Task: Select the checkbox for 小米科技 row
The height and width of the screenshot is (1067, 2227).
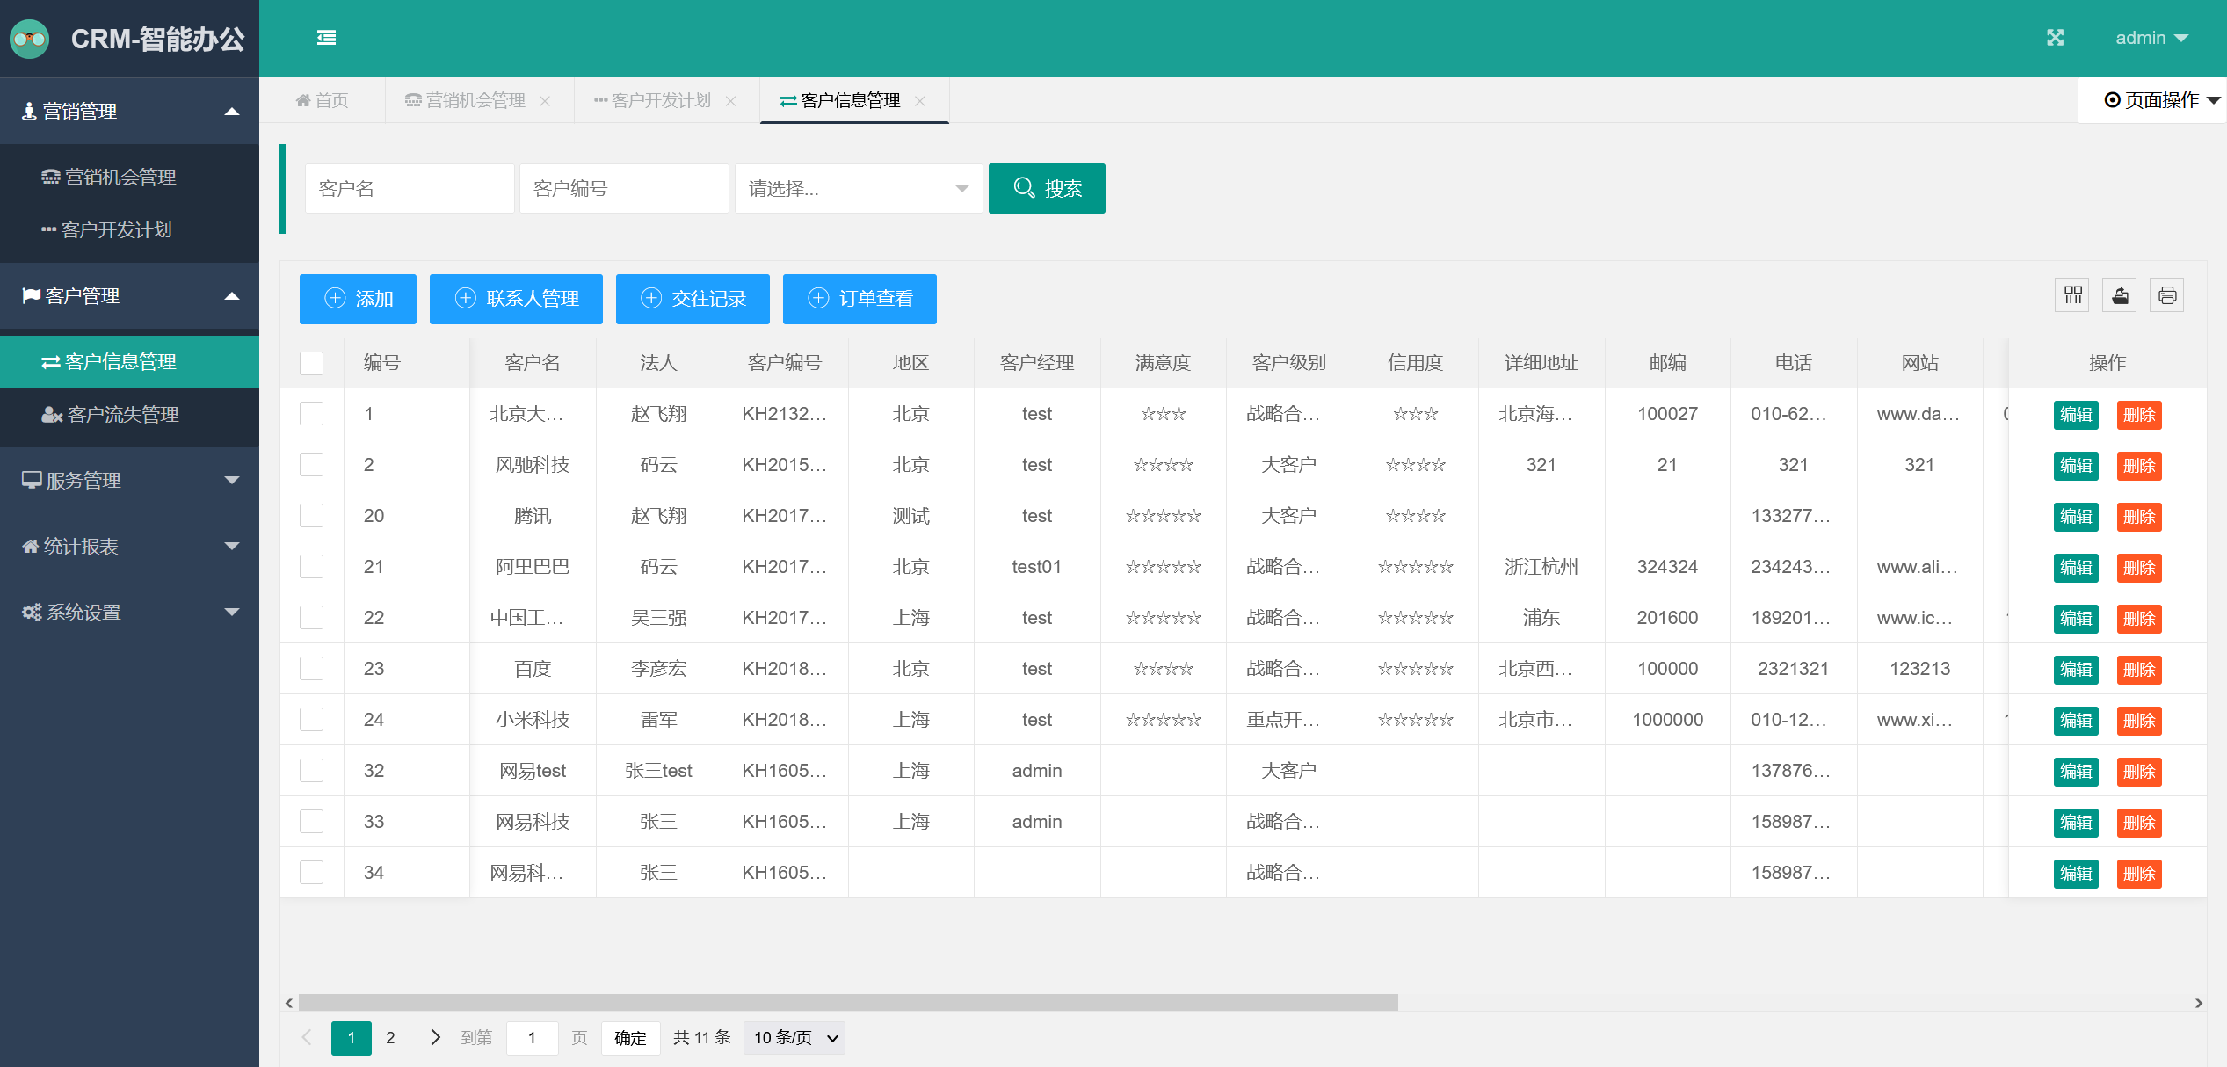Action: pyautogui.click(x=312, y=720)
